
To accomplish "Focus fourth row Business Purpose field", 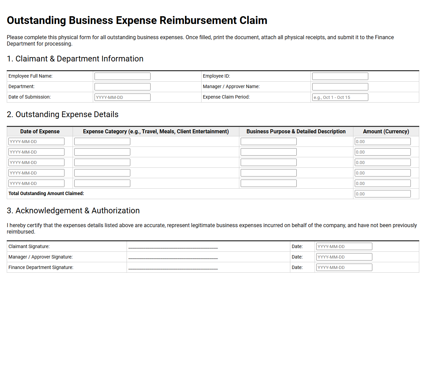I will pyautogui.click(x=269, y=173).
